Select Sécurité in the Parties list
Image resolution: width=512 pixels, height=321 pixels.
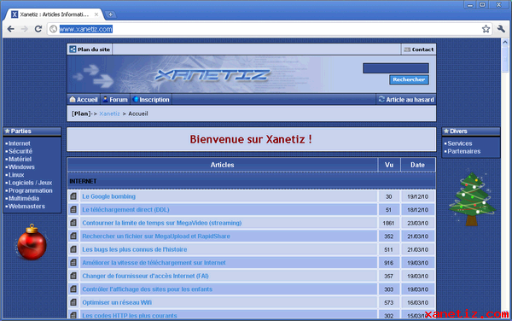click(x=20, y=151)
